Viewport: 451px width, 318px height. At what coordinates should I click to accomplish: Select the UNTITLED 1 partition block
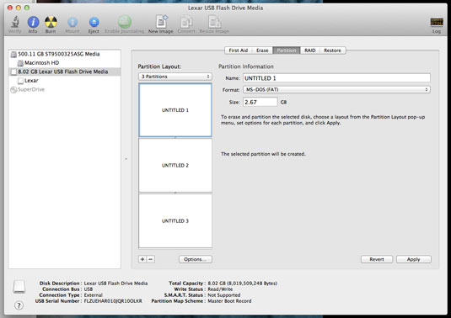[x=175, y=110]
